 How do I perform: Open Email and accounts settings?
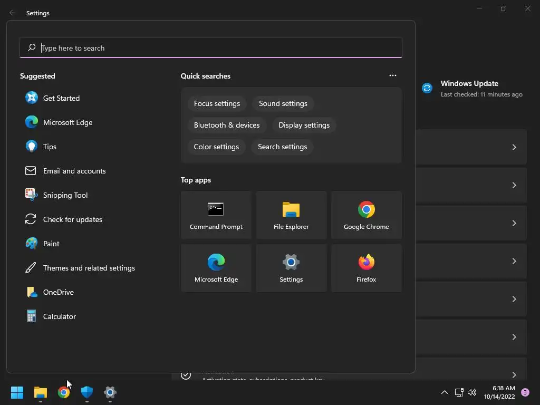tap(74, 171)
